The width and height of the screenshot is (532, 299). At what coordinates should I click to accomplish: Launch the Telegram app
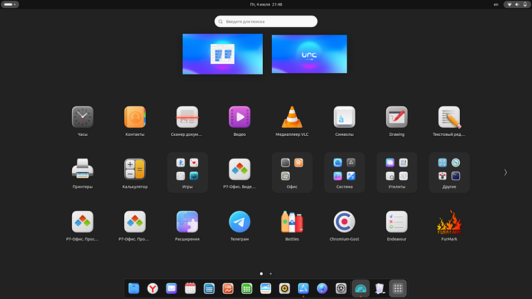tap(239, 222)
